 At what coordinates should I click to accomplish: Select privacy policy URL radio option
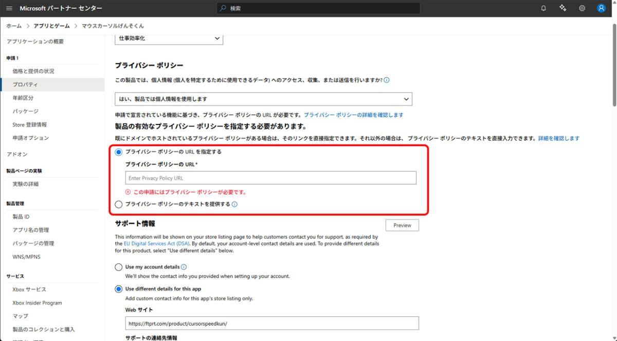[119, 152]
